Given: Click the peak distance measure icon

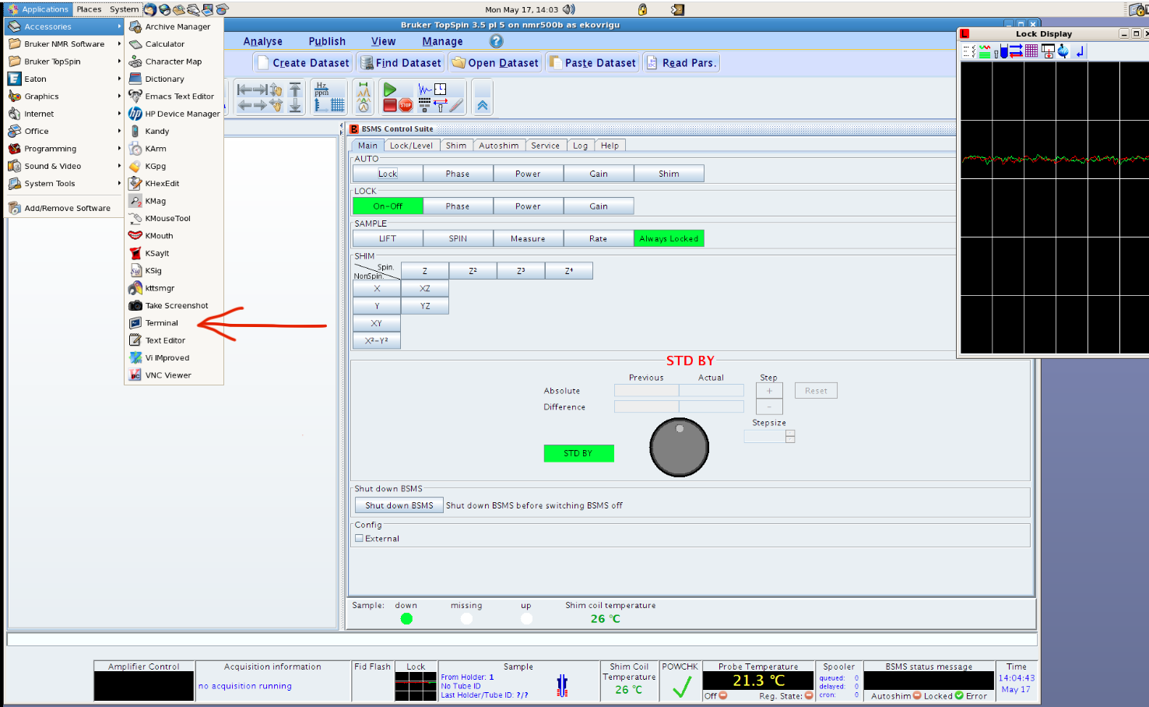Looking at the screenshot, I should pyautogui.click(x=364, y=89).
